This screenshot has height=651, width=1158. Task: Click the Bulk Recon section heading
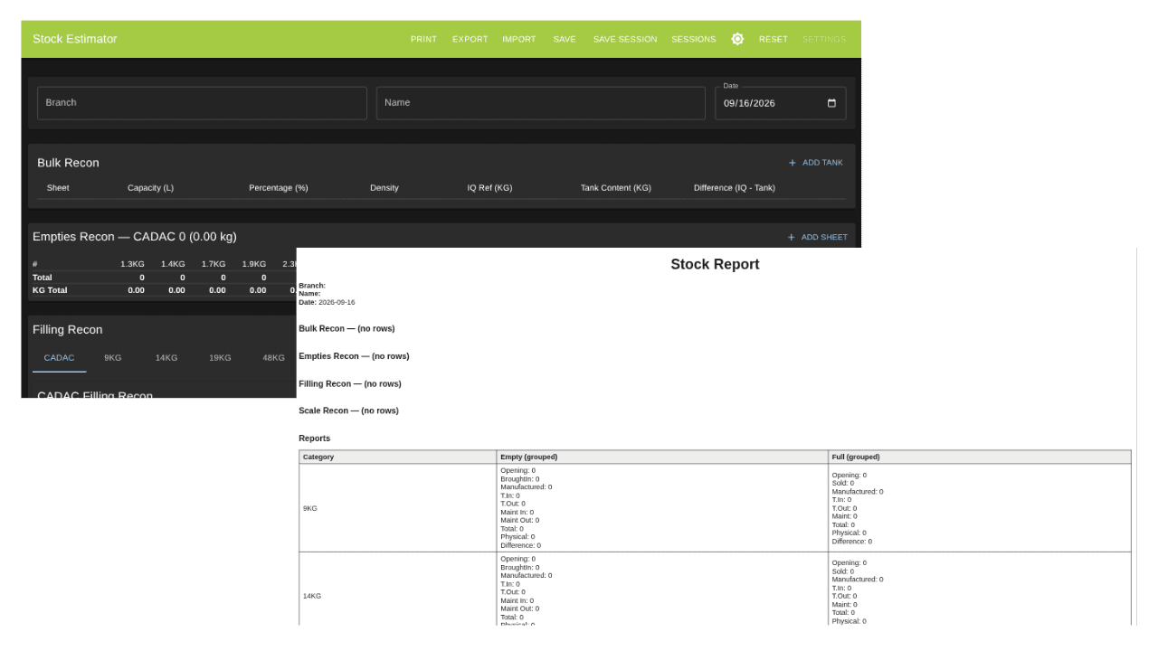[68, 163]
